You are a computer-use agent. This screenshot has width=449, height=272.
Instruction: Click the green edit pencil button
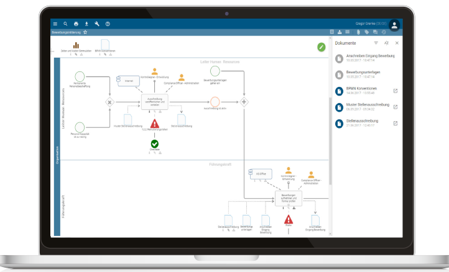[x=321, y=47]
